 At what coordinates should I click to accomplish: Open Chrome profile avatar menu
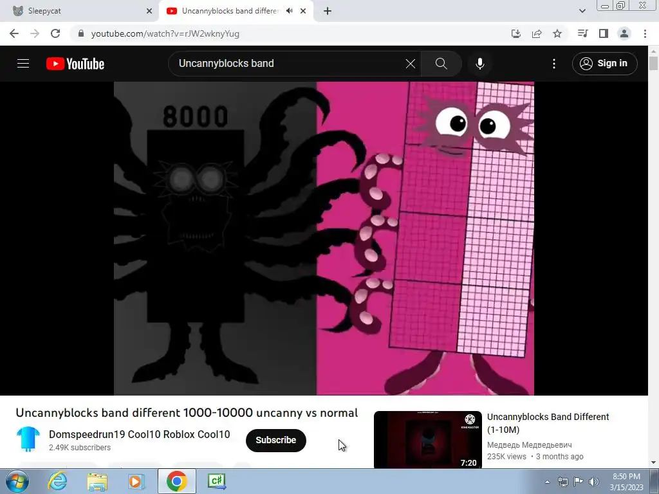tap(624, 33)
